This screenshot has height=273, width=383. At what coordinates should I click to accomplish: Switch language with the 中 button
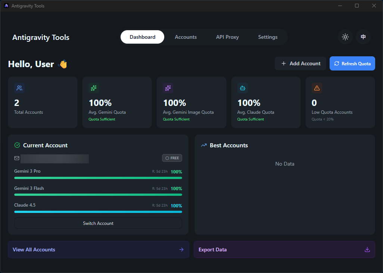pos(363,37)
